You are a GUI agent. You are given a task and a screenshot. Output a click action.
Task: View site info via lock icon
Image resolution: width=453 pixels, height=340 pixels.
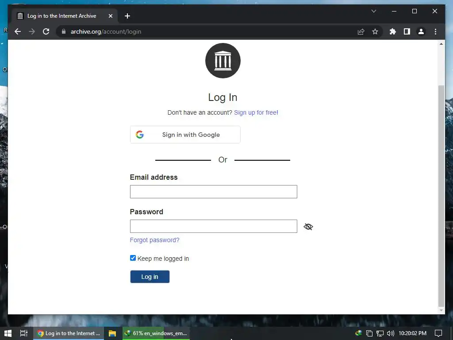pyautogui.click(x=64, y=31)
